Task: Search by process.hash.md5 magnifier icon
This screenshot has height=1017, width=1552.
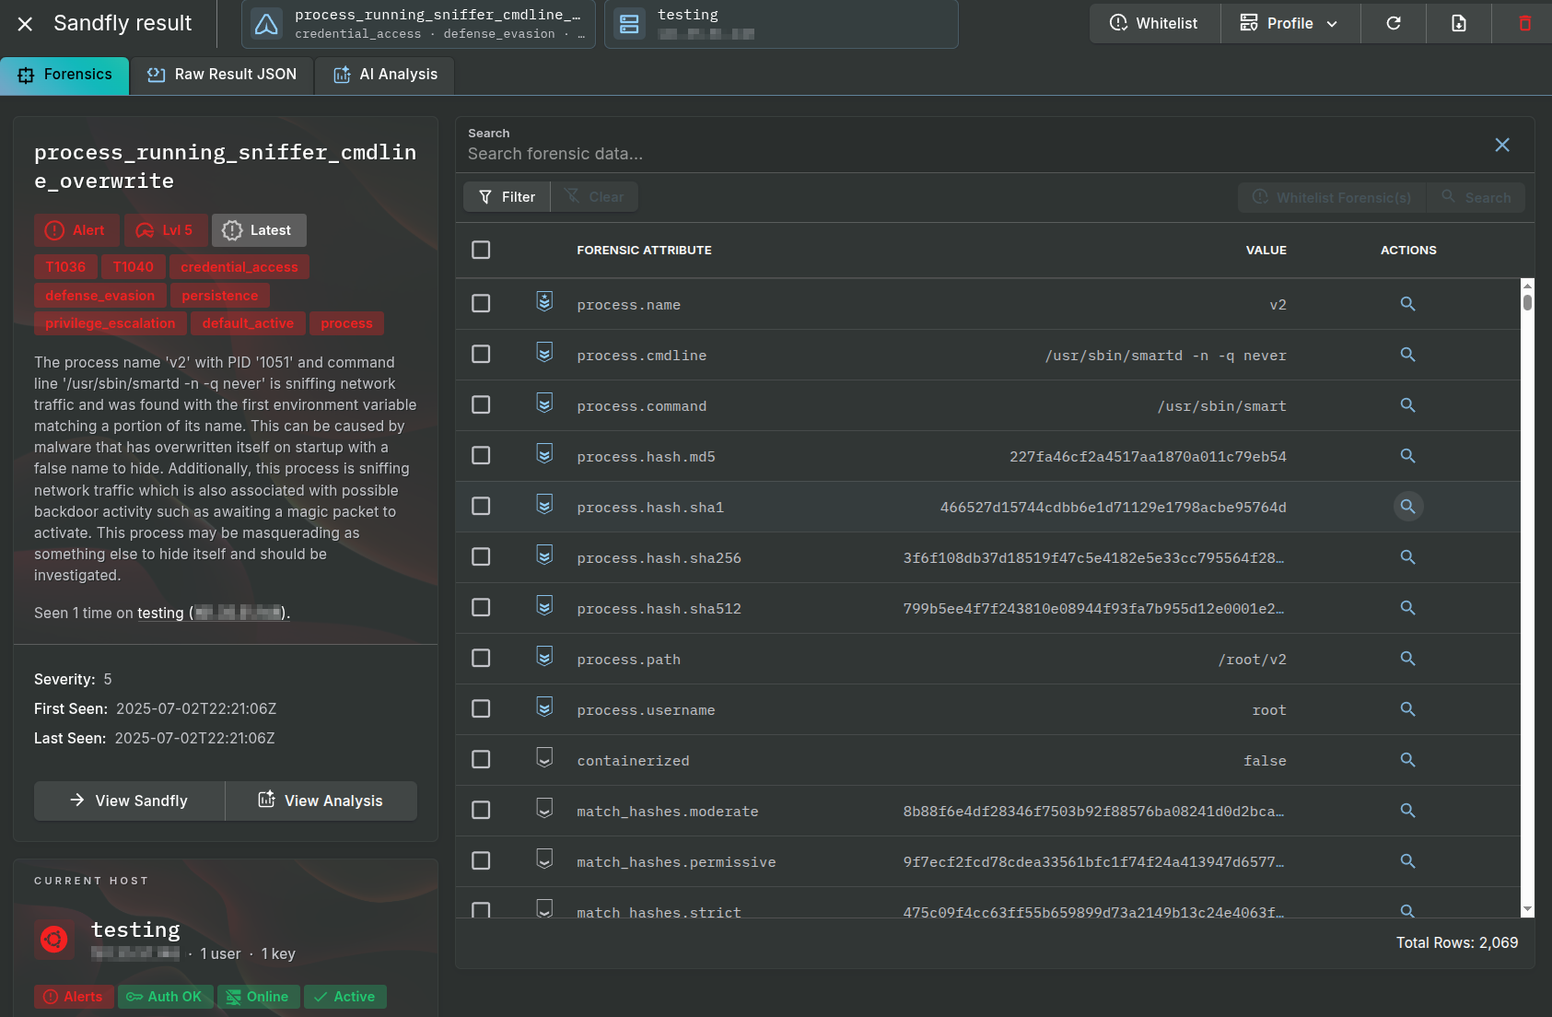Action: (x=1407, y=456)
